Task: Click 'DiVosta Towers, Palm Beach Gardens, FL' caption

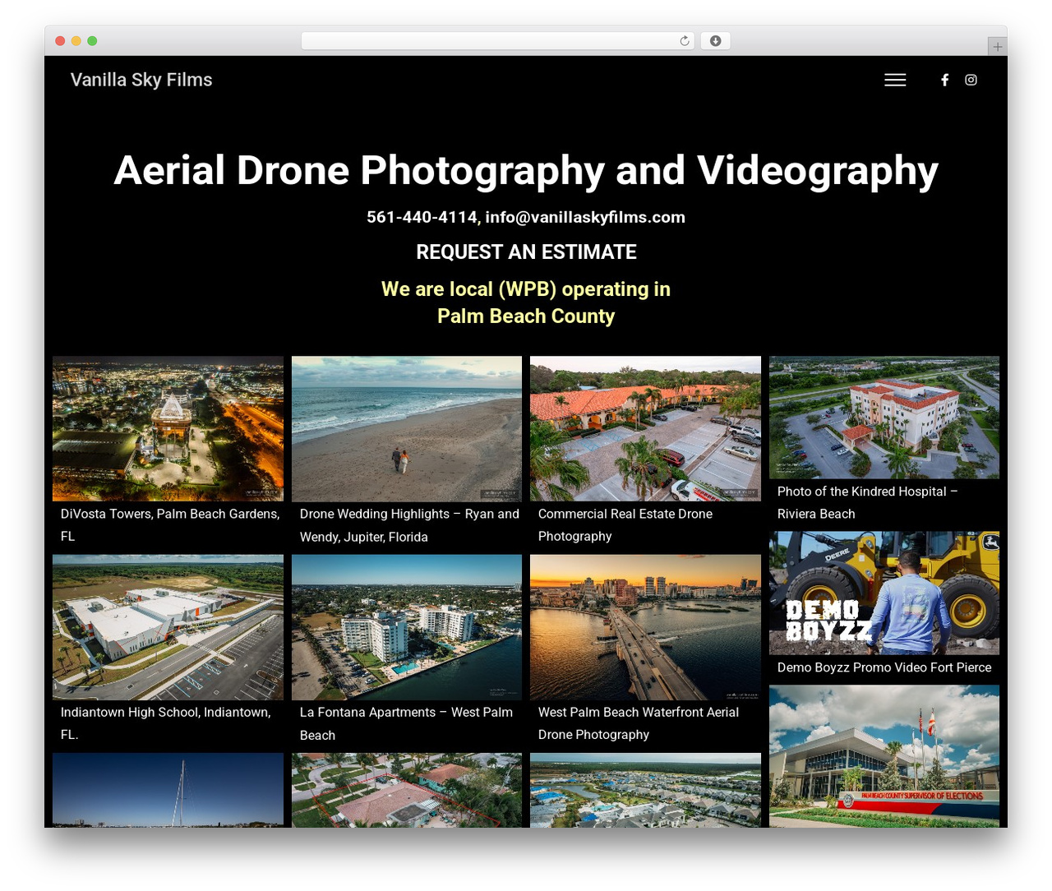Action: [x=170, y=525]
